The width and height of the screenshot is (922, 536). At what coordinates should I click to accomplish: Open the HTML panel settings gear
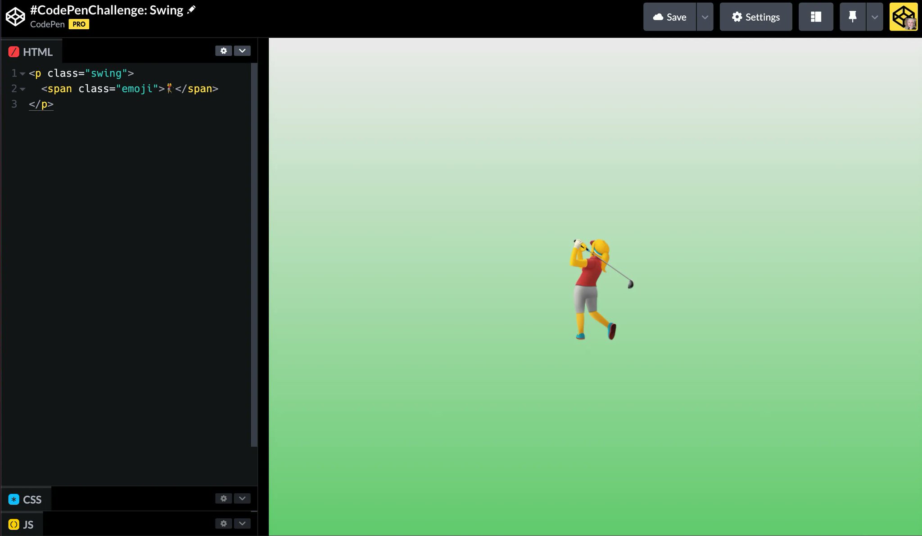pos(224,50)
